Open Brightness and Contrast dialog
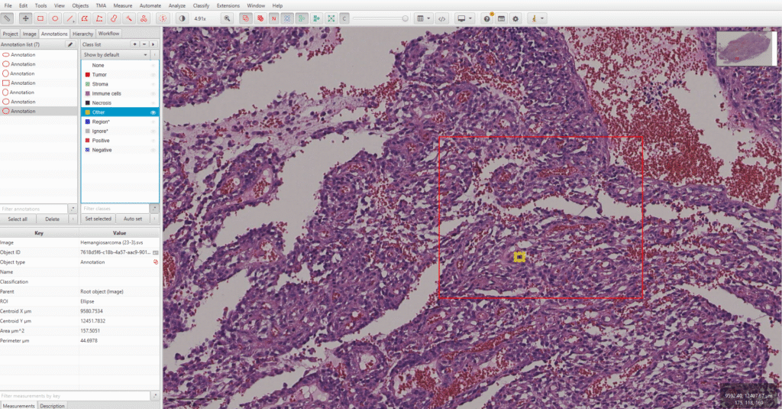782x409 pixels. (x=182, y=18)
